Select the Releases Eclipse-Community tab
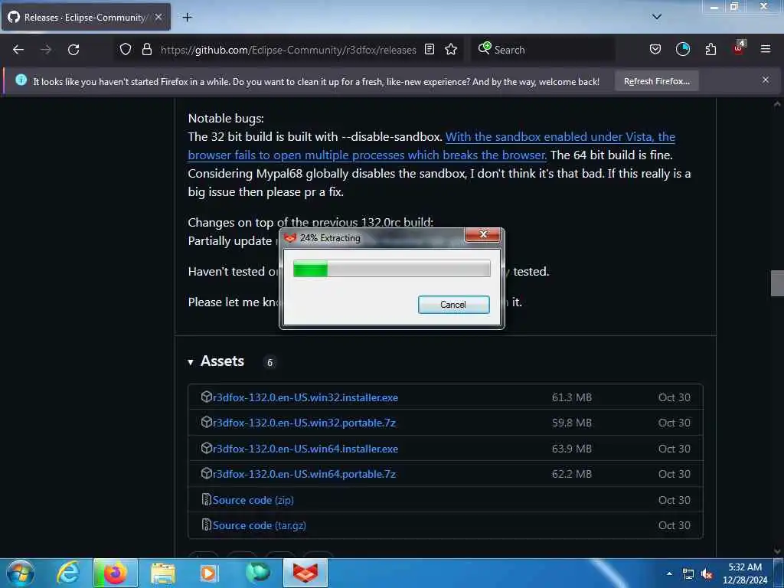Image resolution: width=784 pixels, height=588 pixels. (x=86, y=17)
